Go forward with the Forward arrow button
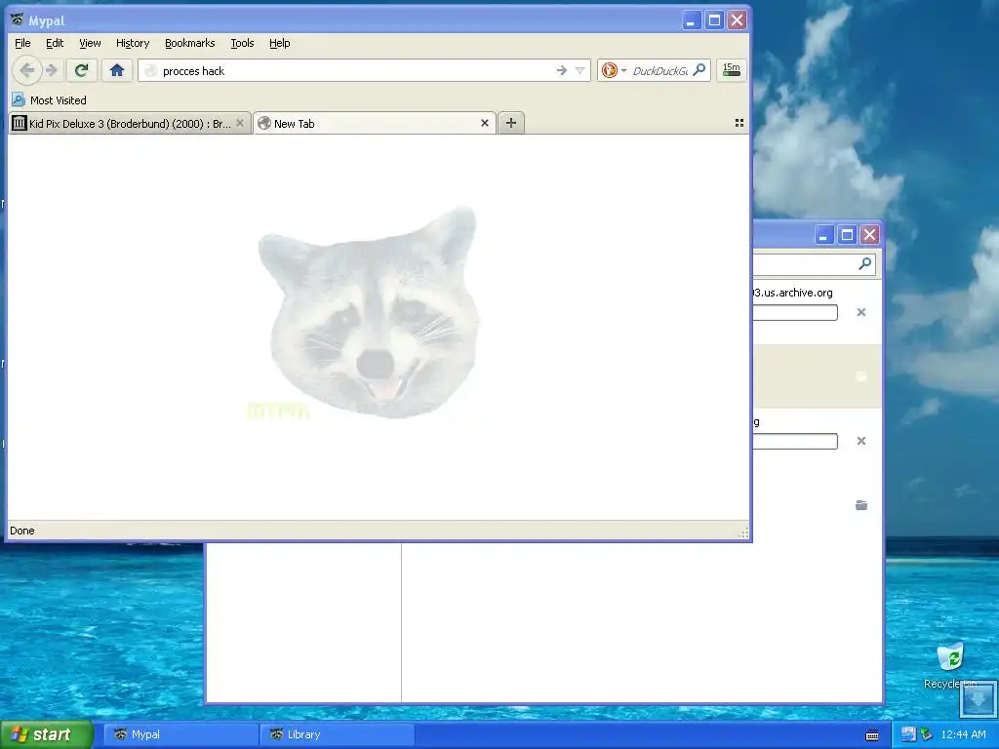999x749 pixels. click(52, 70)
